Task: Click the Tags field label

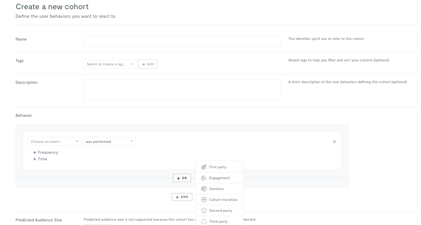Action: pos(20,61)
